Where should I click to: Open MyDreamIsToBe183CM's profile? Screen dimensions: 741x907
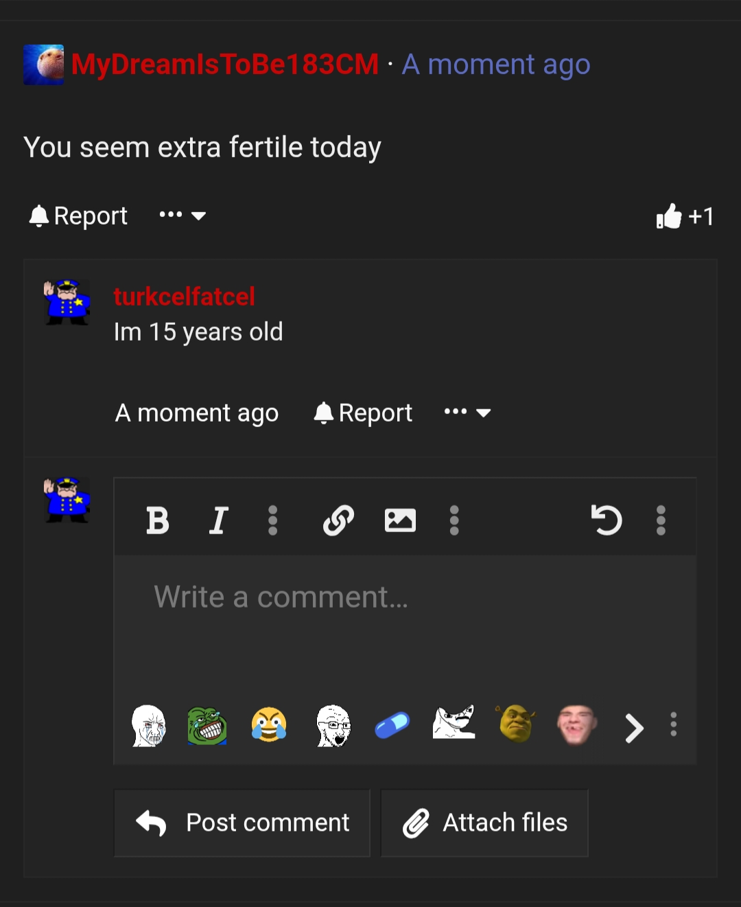coord(226,63)
